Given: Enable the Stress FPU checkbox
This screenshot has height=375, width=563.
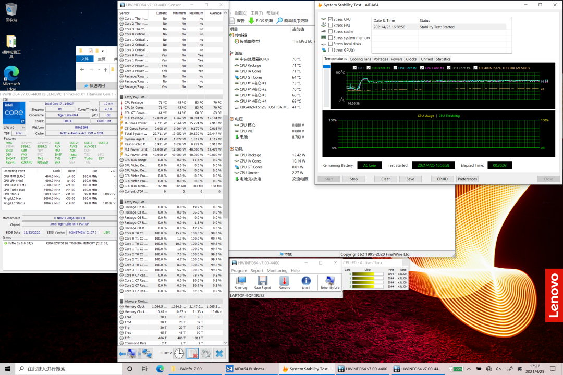Looking at the screenshot, I should pos(331,25).
